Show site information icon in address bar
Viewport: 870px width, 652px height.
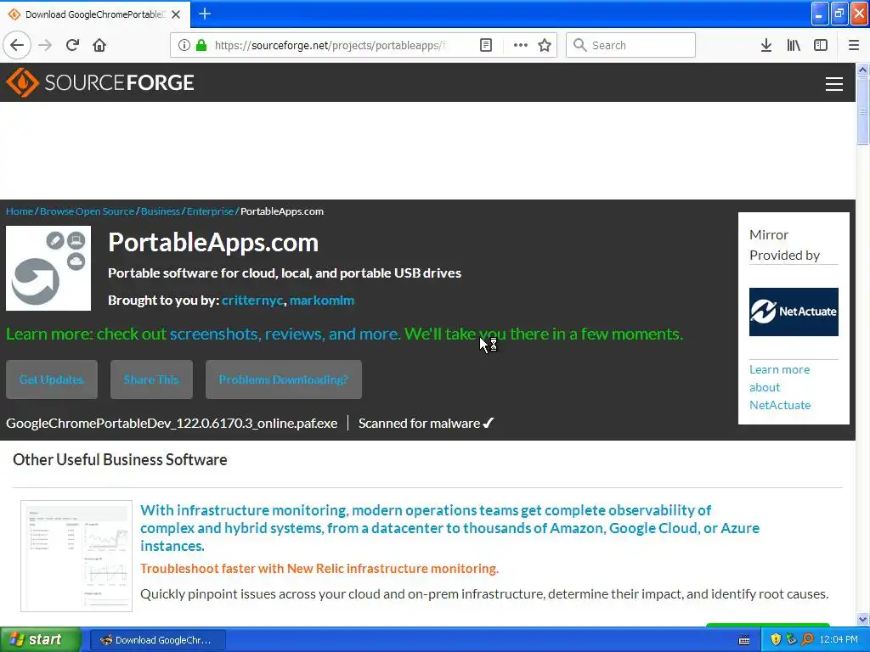pos(184,45)
